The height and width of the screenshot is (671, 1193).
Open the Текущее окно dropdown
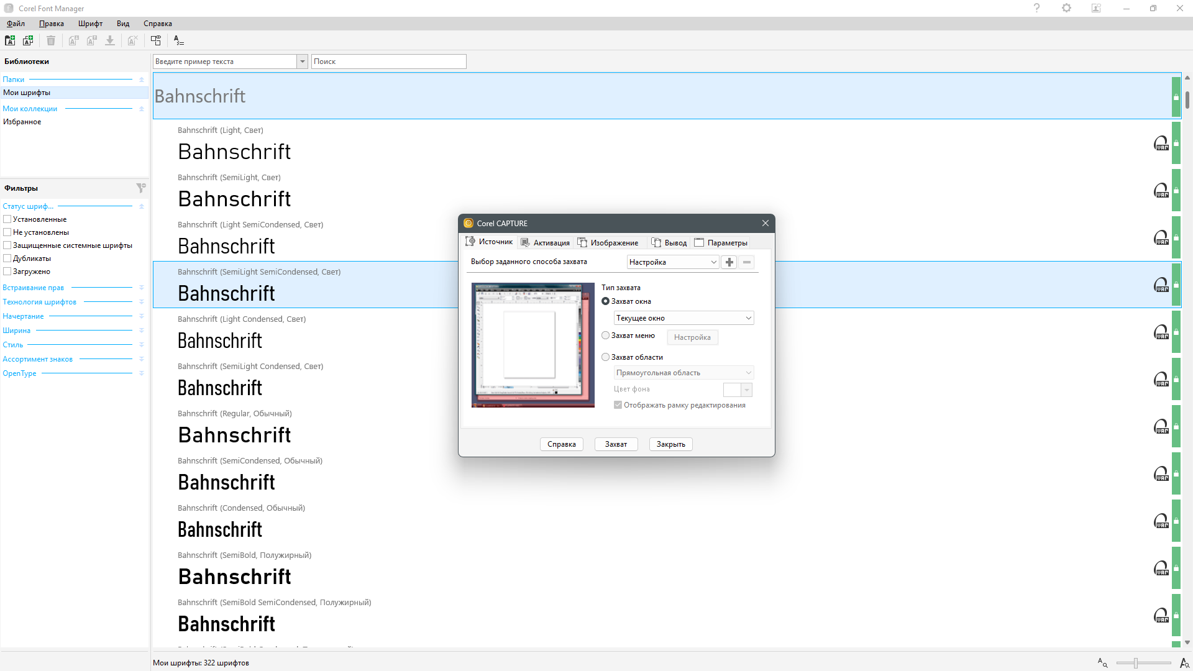point(683,318)
